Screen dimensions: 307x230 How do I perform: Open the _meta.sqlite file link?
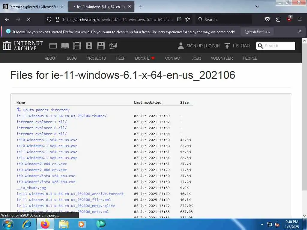[x=66, y=206]
